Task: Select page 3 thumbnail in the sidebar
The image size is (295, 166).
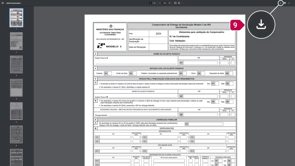Action: pos(16,64)
